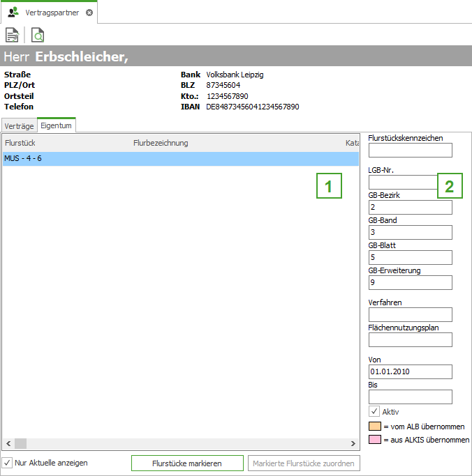
Task: Focus the Flurstückskennzeichen input field
Action: pos(410,150)
